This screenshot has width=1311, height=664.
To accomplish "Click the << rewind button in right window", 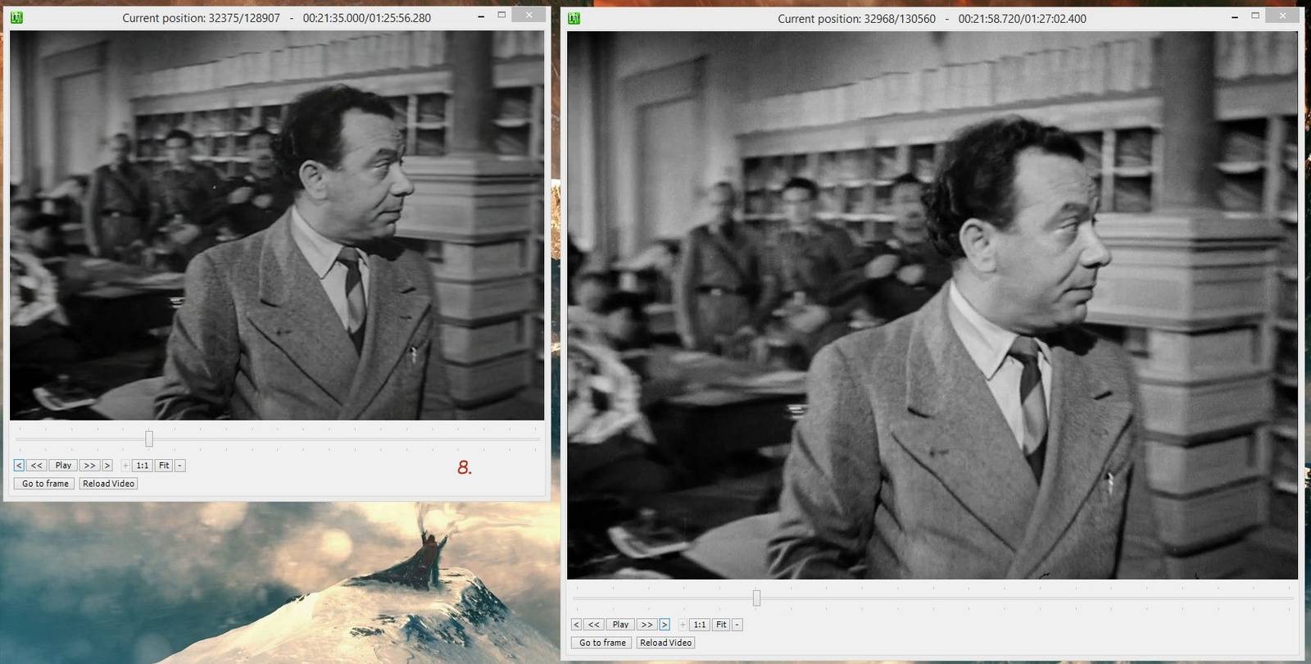I will pos(594,625).
